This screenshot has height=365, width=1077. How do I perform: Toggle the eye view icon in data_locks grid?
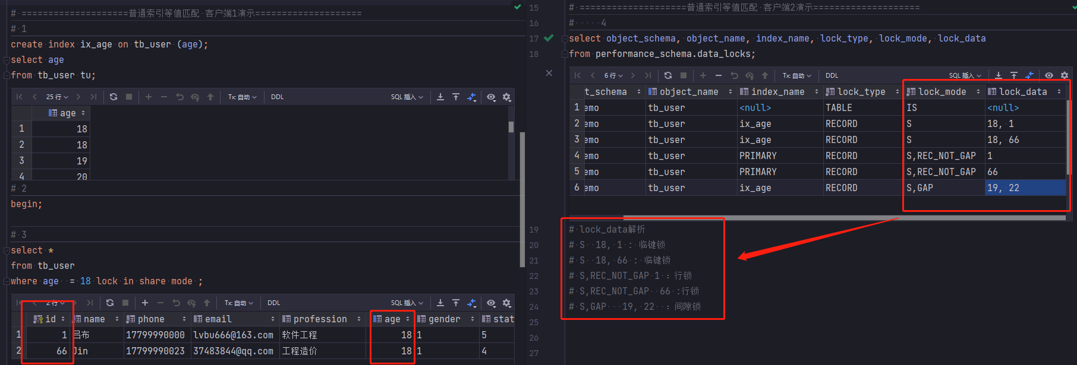(1049, 75)
